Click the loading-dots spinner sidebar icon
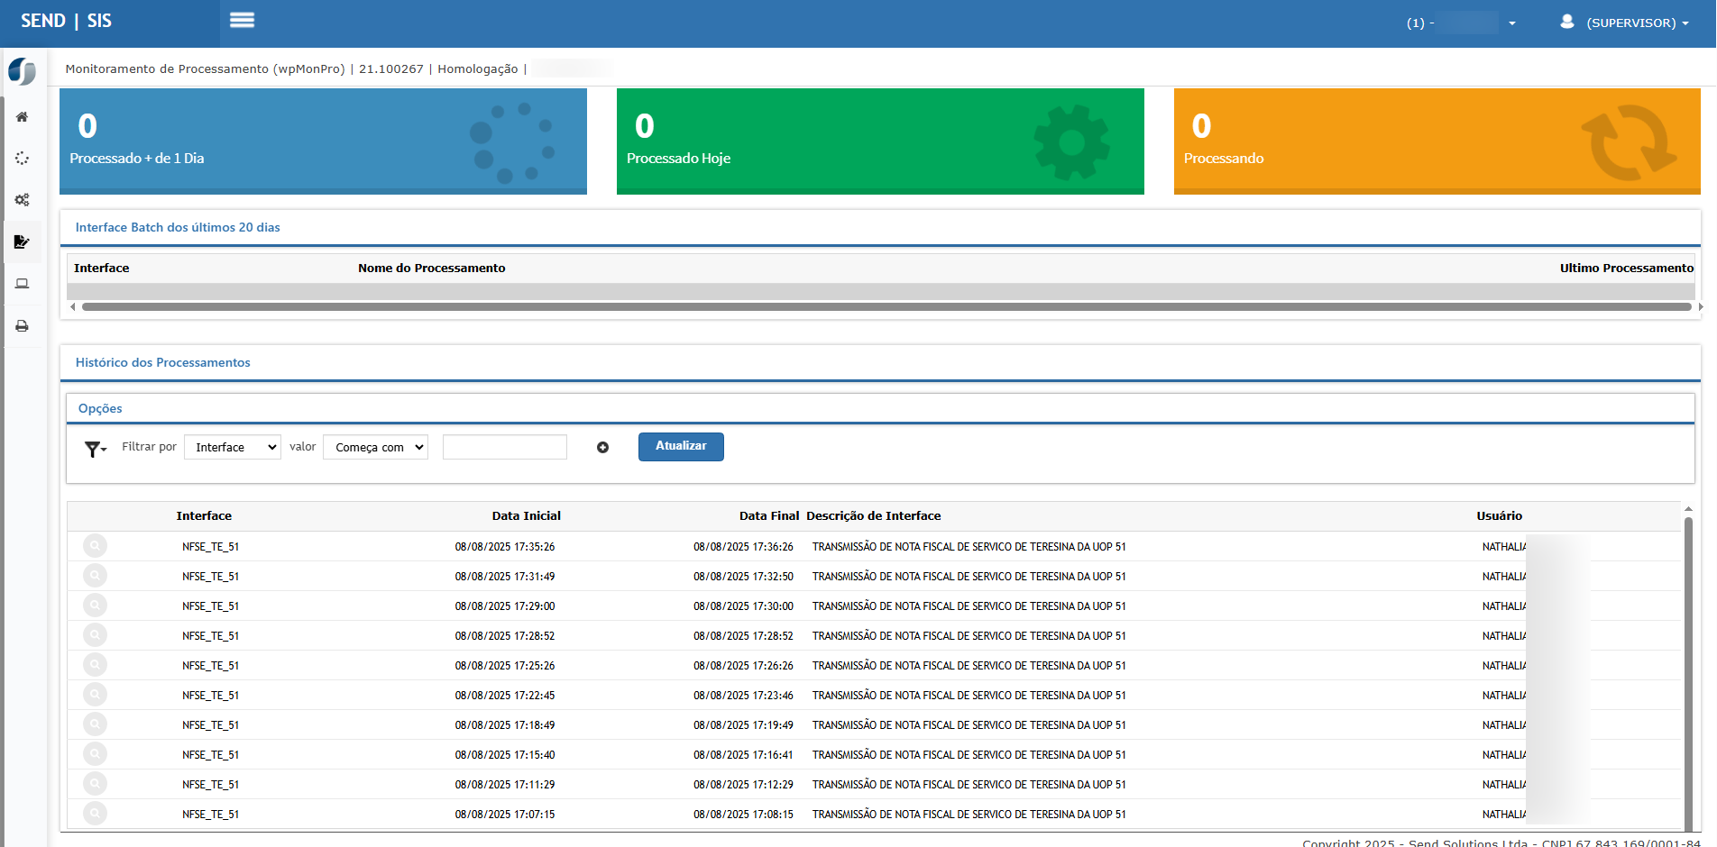Image resolution: width=1717 pixels, height=847 pixels. point(23,159)
